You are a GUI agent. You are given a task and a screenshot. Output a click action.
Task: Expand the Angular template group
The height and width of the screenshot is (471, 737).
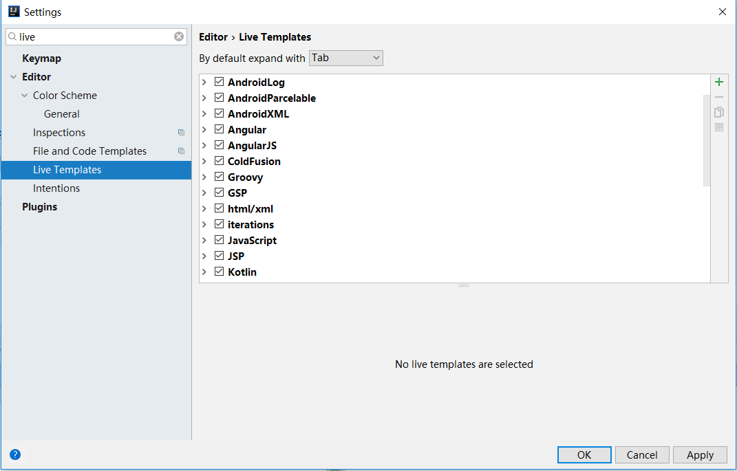tap(204, 129)
